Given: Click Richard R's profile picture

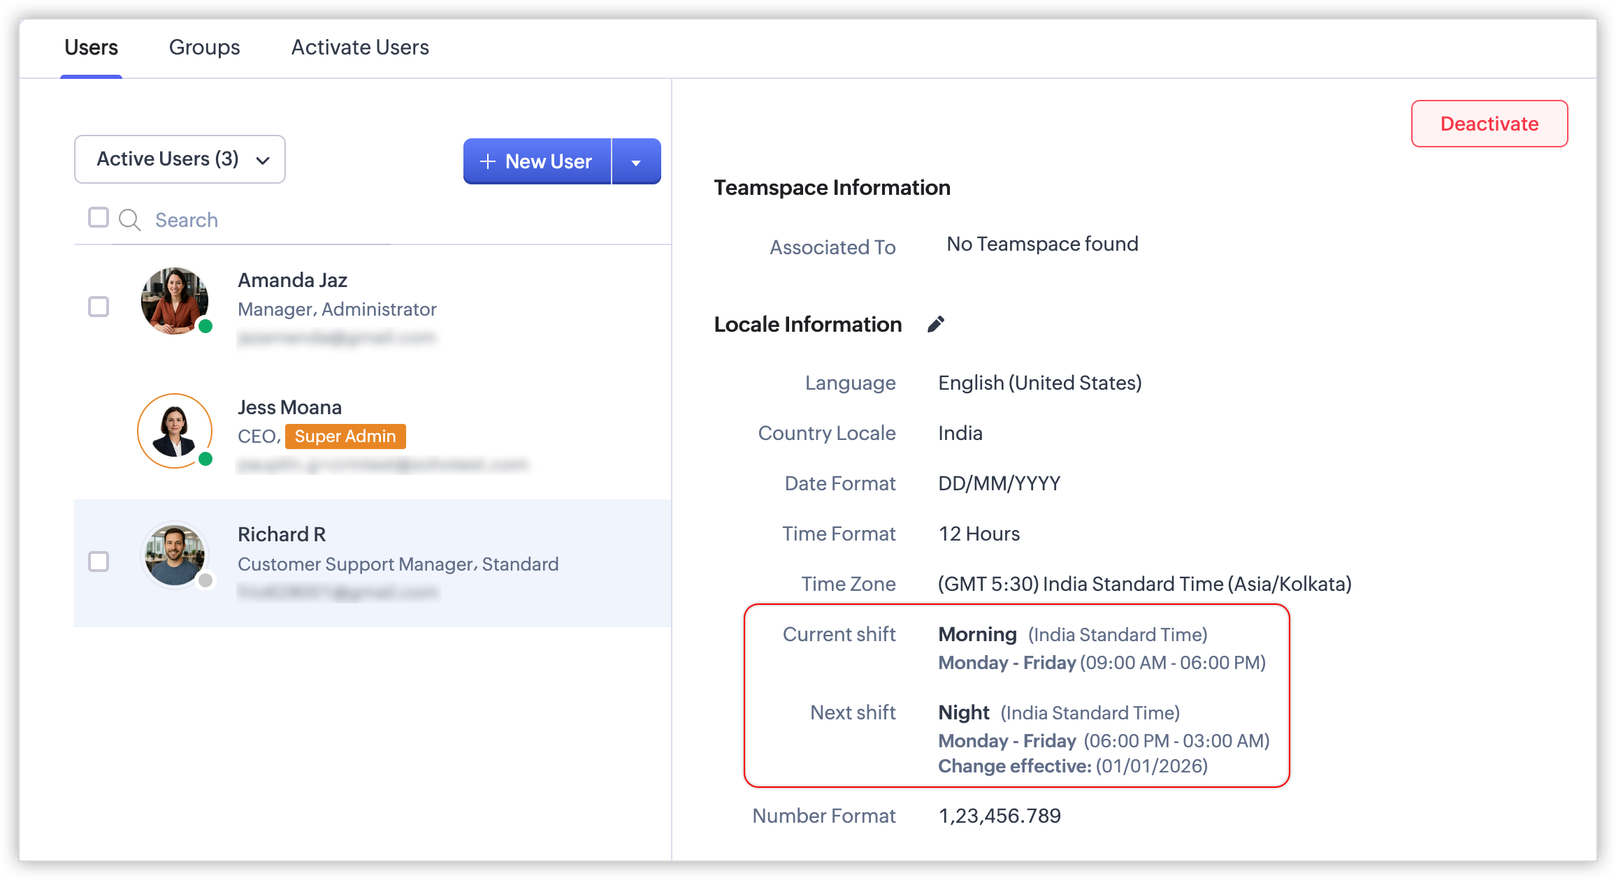Looking at the screenshot, I should point(174,555).
